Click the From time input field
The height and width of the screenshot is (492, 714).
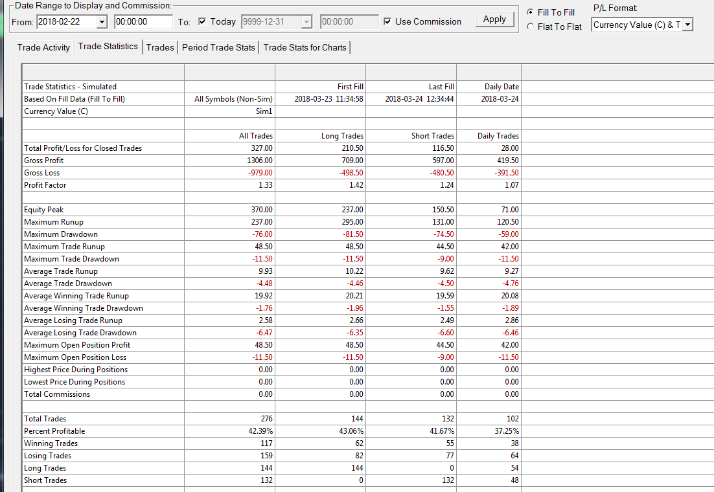point(143,22)
